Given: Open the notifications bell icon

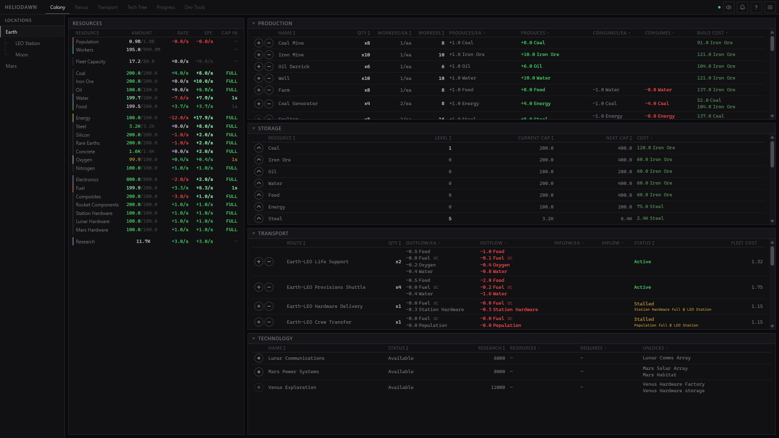Looking at the screenshot, I should [742, 7].
